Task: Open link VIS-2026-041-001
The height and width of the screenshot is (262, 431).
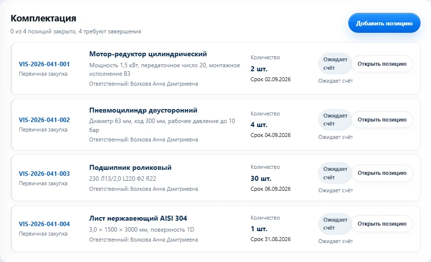Action: [x=44, y=64]
